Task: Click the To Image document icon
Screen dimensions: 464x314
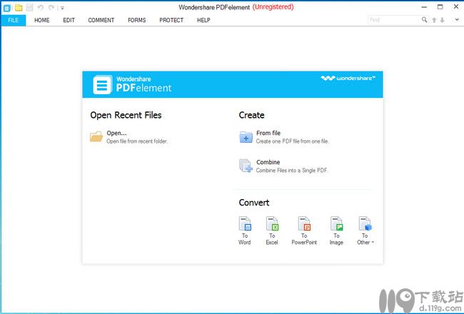Action: (337, 223)
